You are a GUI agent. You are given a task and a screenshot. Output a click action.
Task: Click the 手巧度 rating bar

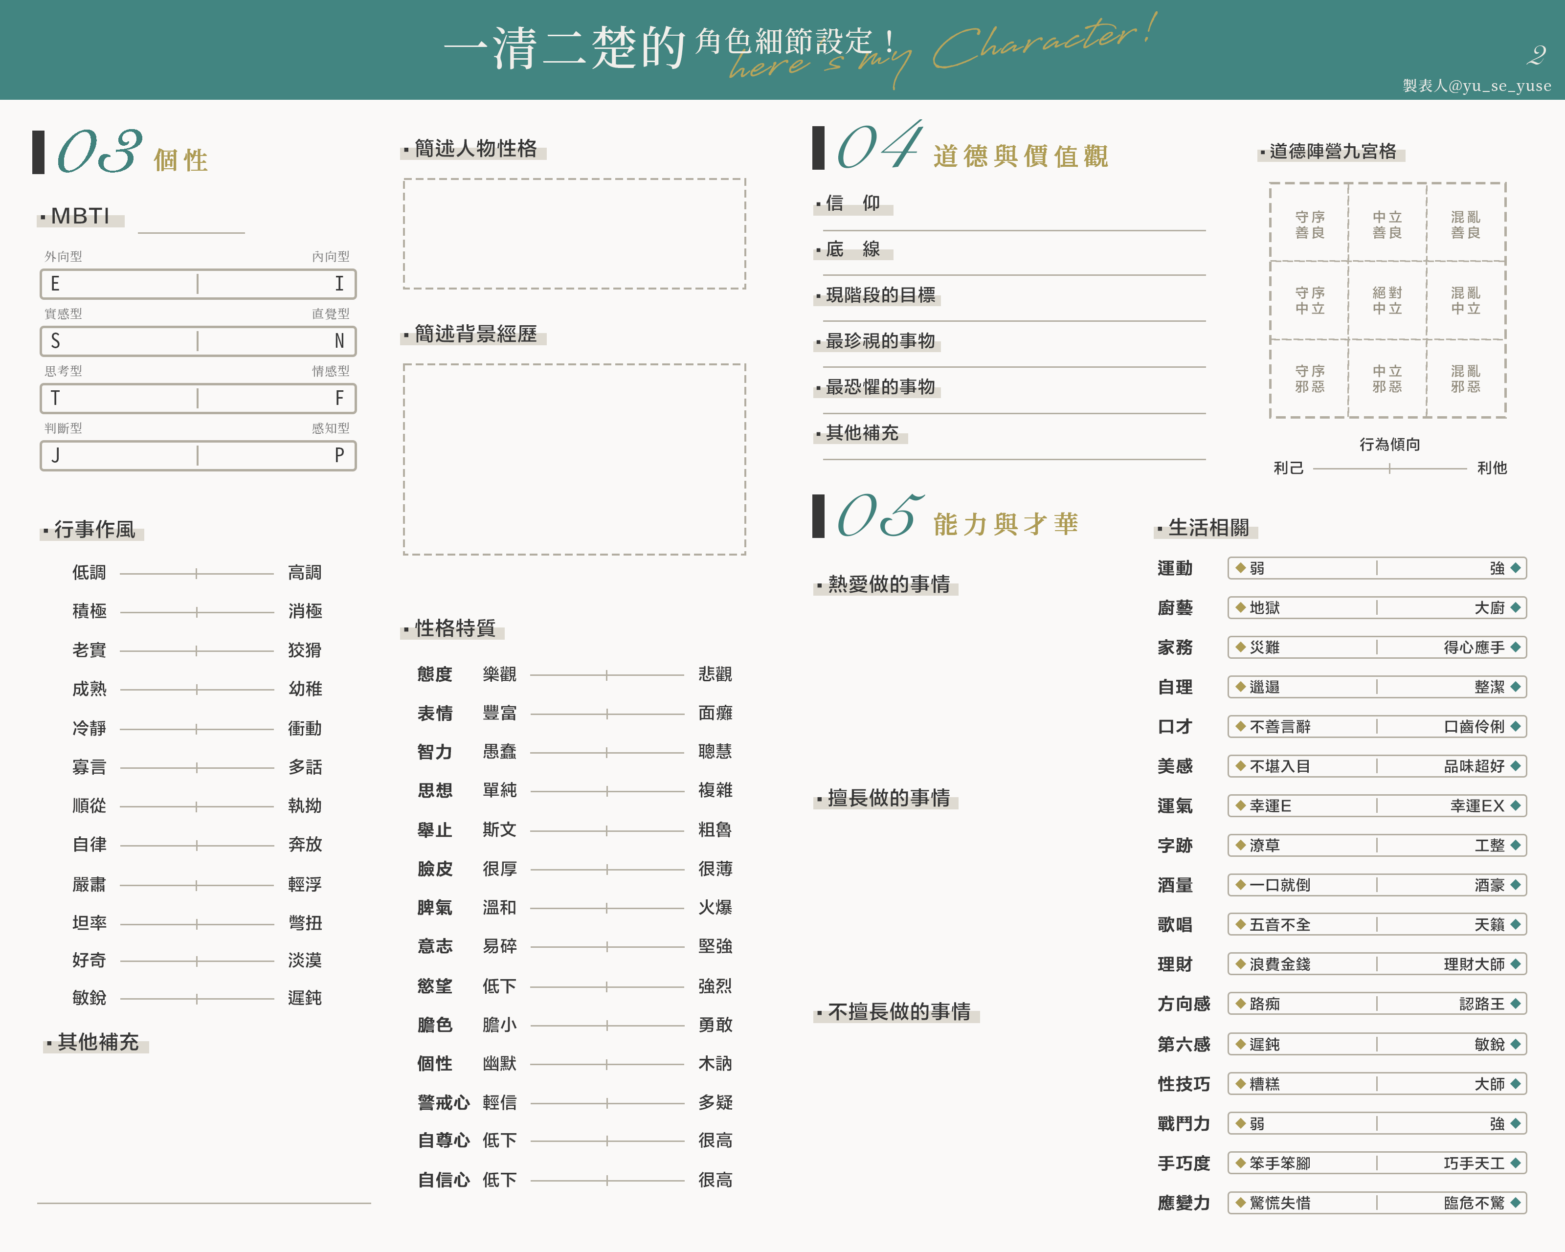pyautogui.click(x=1377, y=1163)
